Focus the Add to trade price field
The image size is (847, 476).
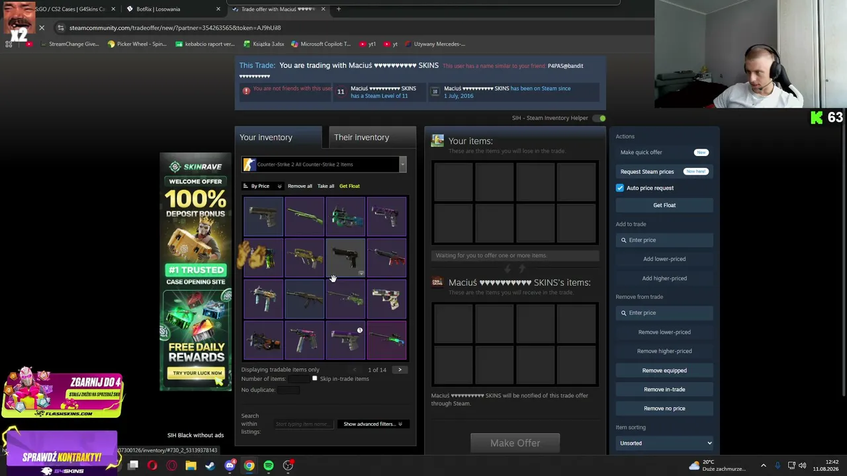coord(664,240)
